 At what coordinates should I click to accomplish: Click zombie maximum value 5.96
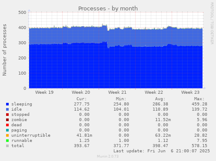point(202,120)
